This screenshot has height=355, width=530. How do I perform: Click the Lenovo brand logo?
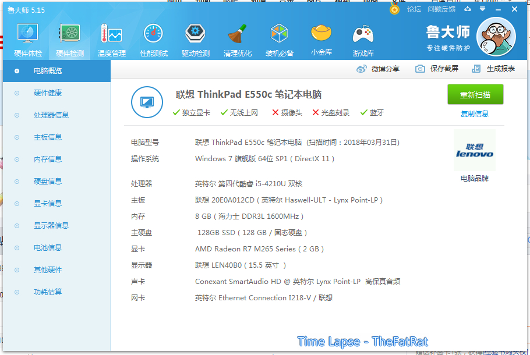pyautogui.click(x=475, y=150)
